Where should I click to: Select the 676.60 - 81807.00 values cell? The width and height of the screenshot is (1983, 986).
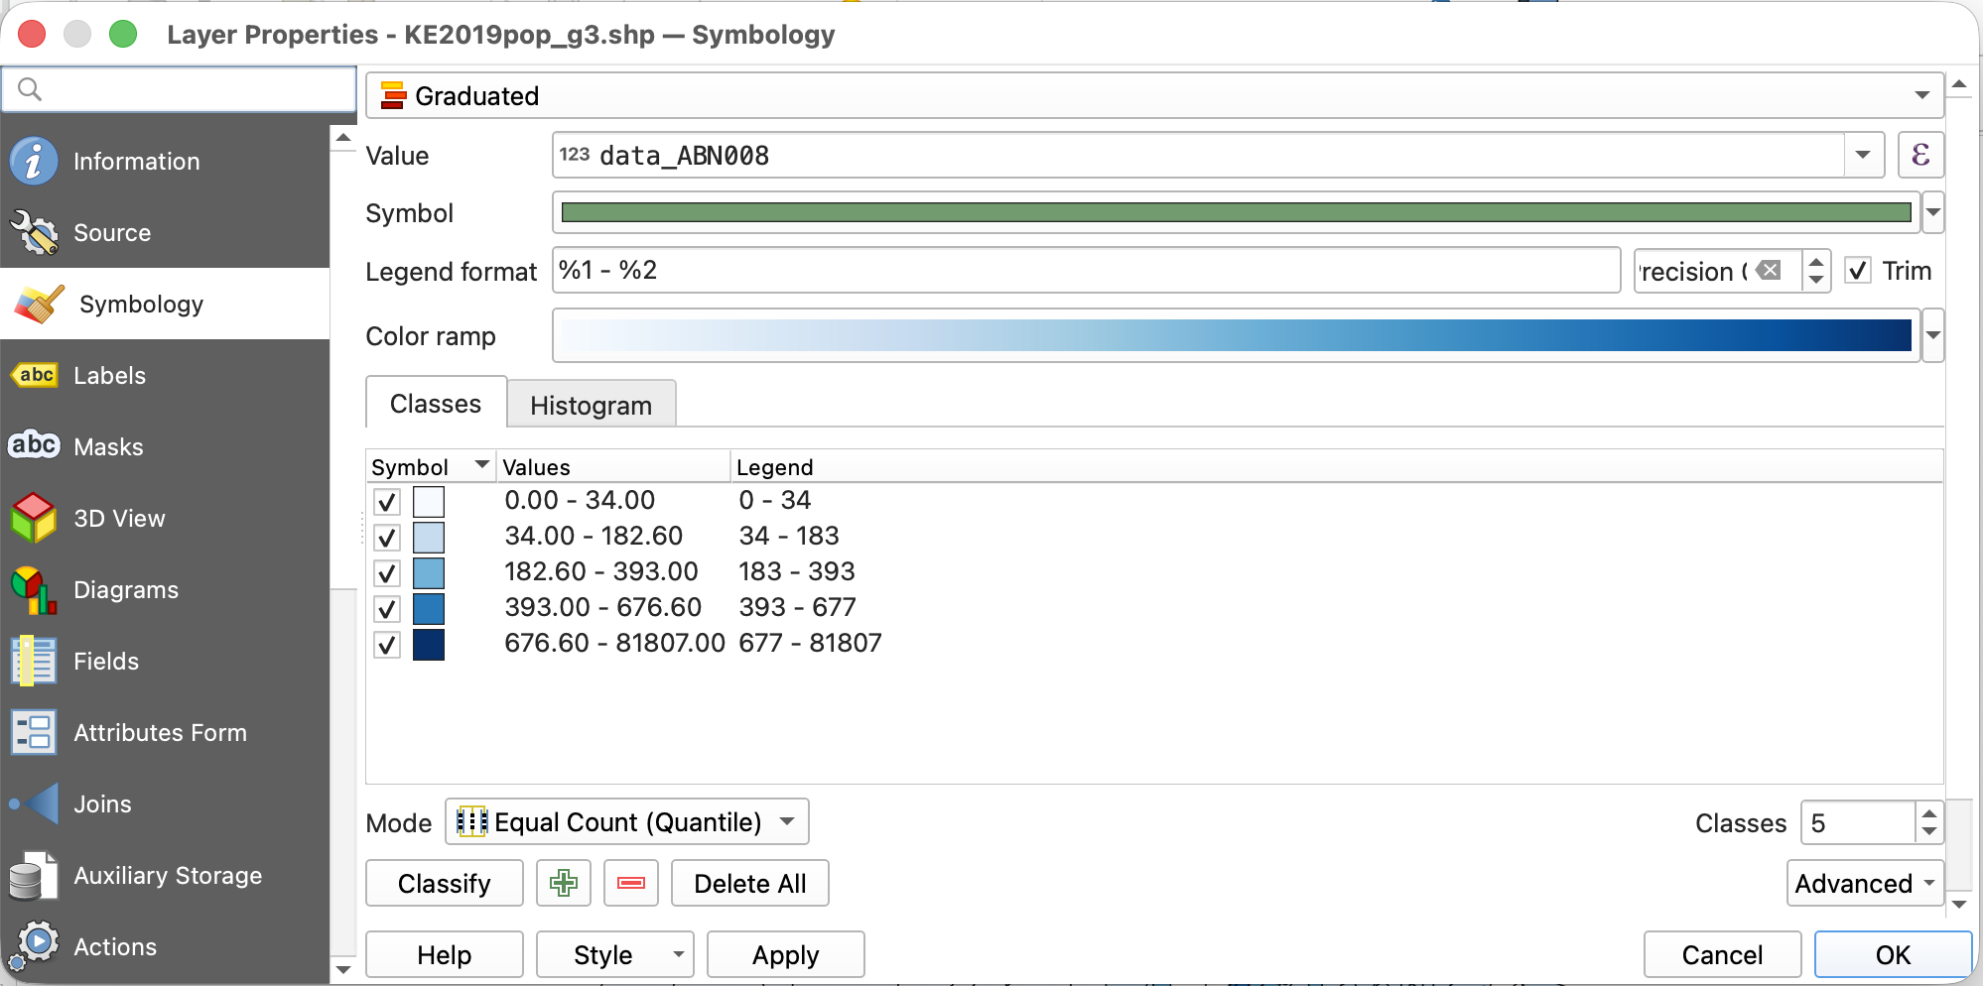point(614,643)
